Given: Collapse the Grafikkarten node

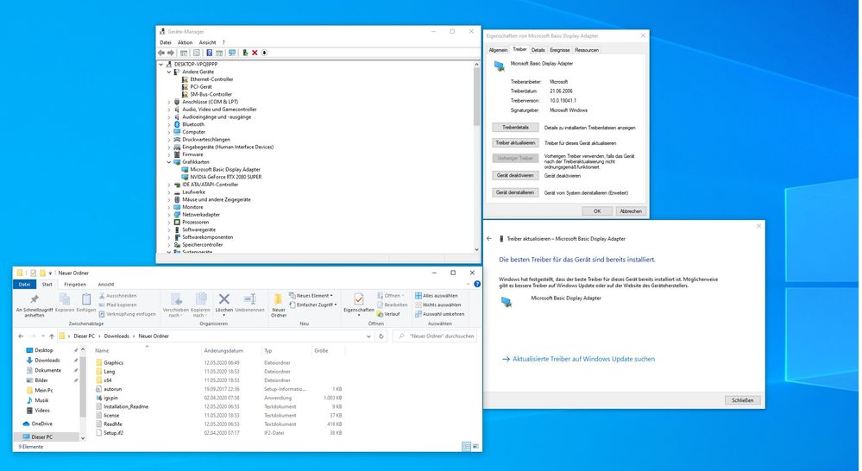Looking at the screenshot, I should tap(169, 162).
